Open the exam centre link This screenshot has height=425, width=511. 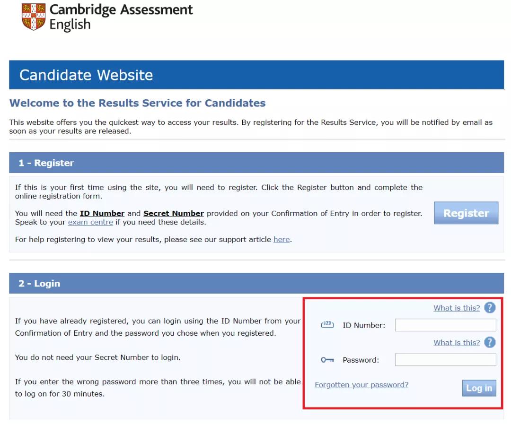click(x=90, y=222)
